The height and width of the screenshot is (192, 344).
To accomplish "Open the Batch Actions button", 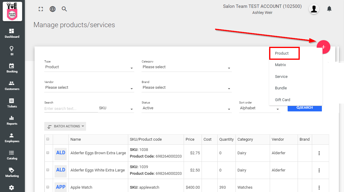I will (65, 126).
